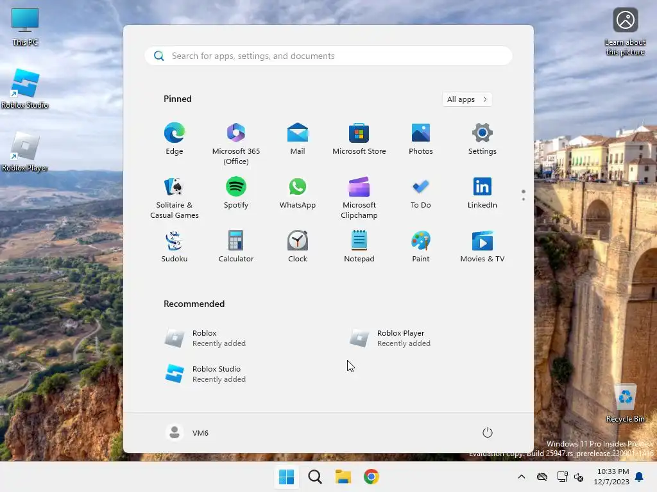Launch WhatsApp from pinned apps
This screenshot has height=492, width=657.
[x=298, y=193]
